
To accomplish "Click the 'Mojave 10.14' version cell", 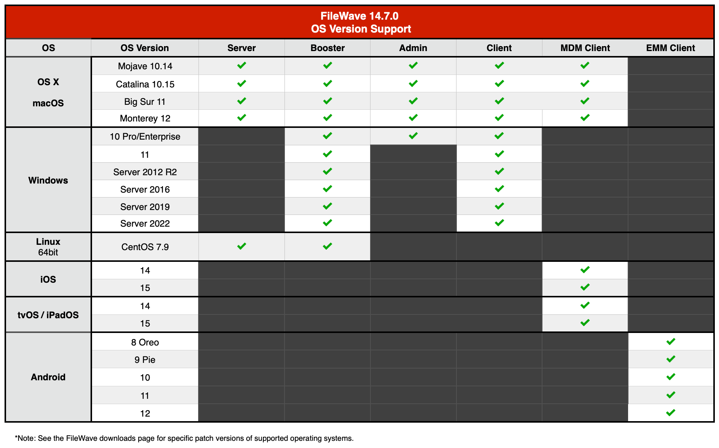I will 145,66.
